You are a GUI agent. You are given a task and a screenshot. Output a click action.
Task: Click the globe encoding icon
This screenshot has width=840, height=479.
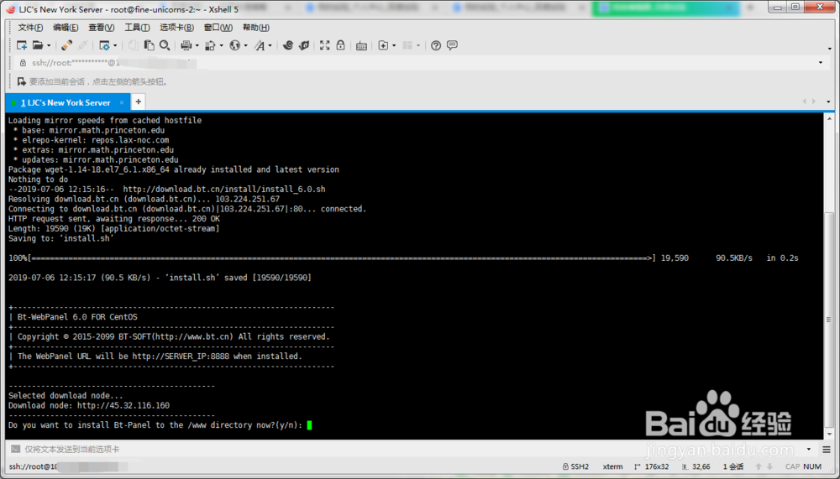234,45
